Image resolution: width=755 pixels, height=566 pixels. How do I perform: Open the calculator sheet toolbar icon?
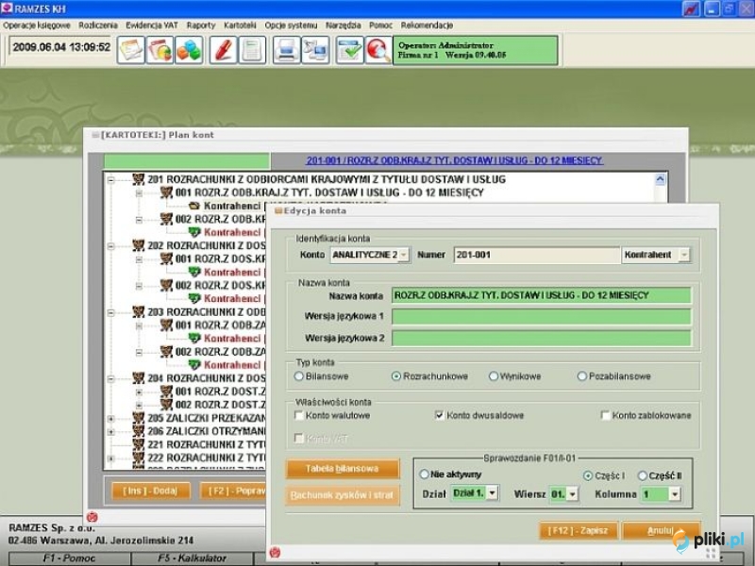[x=252, y=50]
